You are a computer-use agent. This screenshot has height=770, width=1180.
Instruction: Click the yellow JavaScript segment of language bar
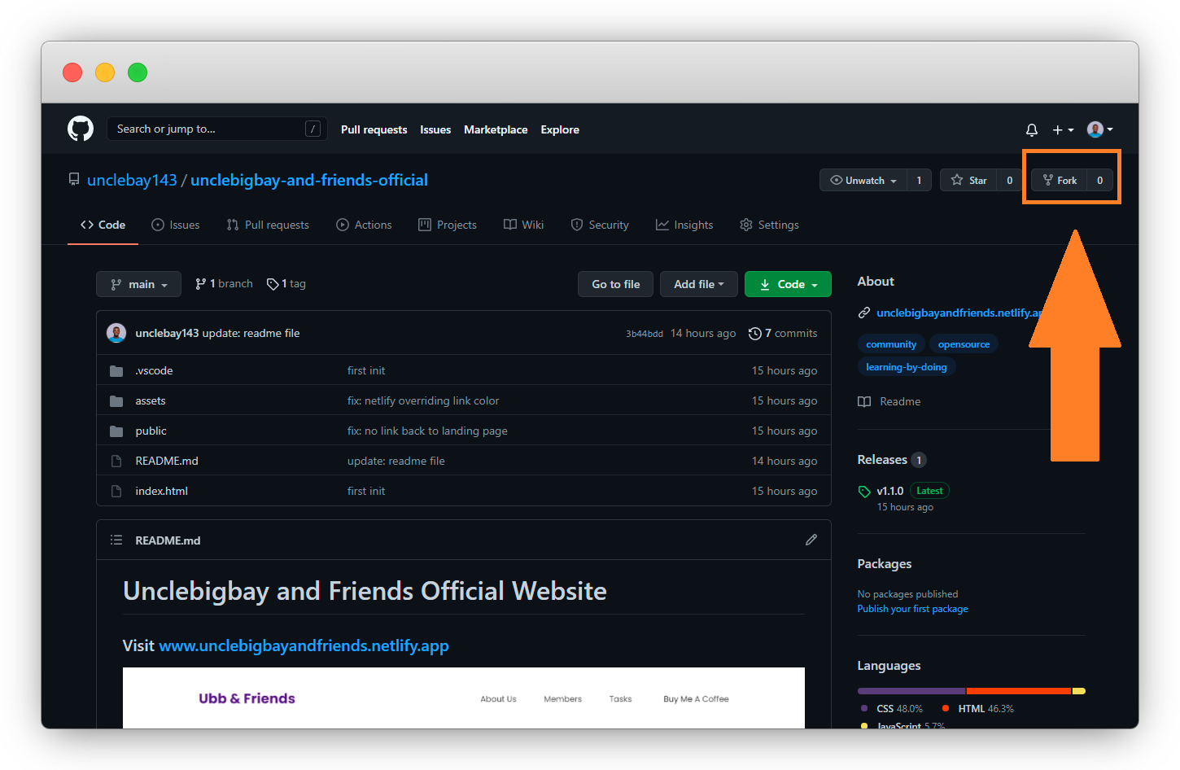[1079, 691]
